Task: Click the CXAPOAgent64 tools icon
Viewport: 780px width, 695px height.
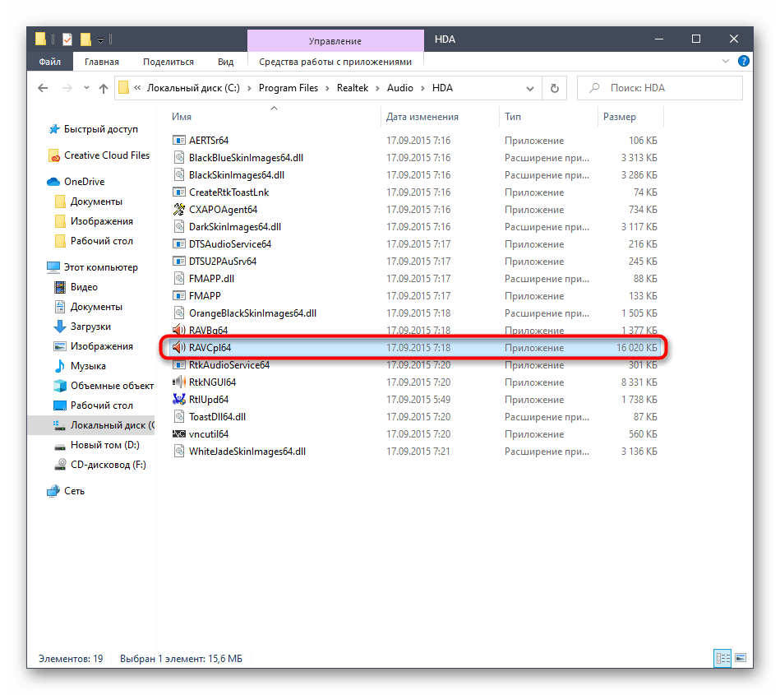Action: [178, 210]
